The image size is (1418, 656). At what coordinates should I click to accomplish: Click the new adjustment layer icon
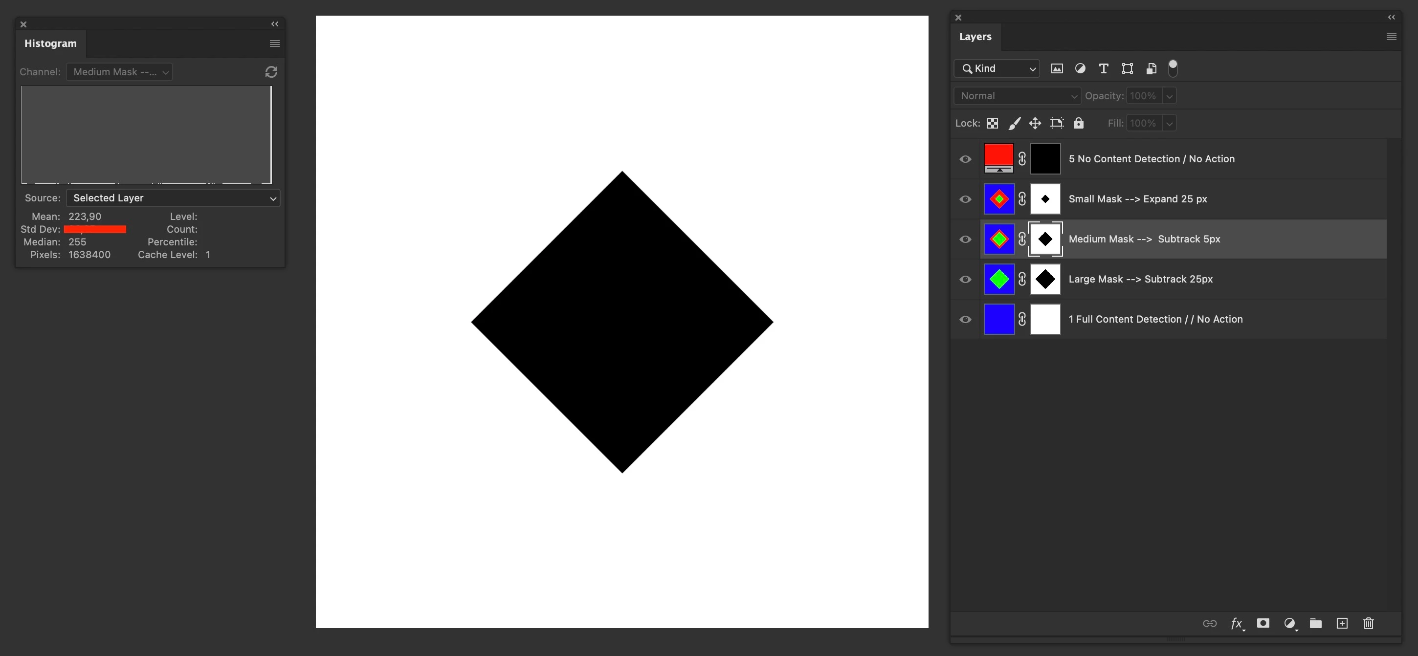[x=1290, y=623]
